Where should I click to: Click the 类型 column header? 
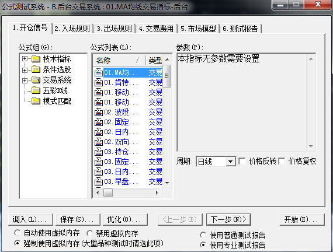(x=155, y=60)
